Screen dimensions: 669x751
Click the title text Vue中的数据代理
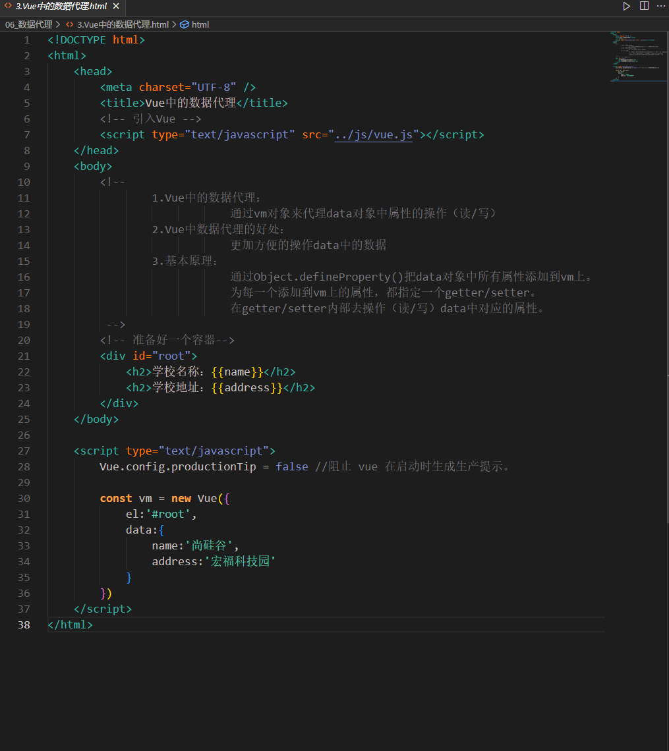[190, 103]
